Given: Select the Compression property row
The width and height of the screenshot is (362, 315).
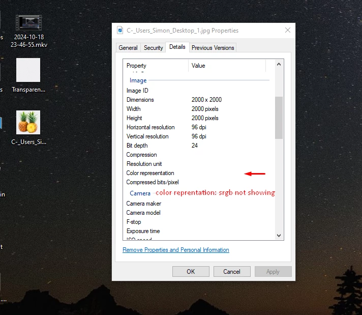Looking at the screenshot, I should [199, 155].
